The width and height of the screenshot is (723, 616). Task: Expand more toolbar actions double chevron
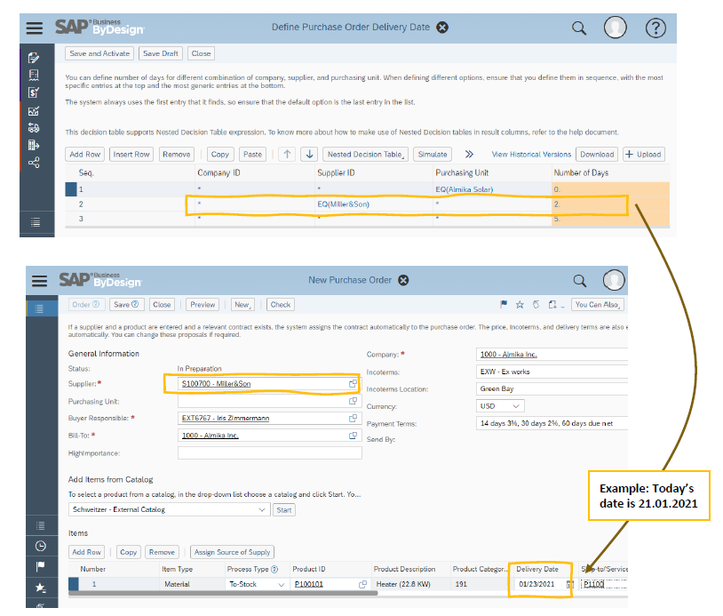[469, 154]
